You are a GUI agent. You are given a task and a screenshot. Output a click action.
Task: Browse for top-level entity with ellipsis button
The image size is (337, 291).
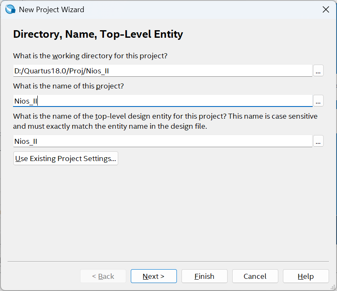318,141
